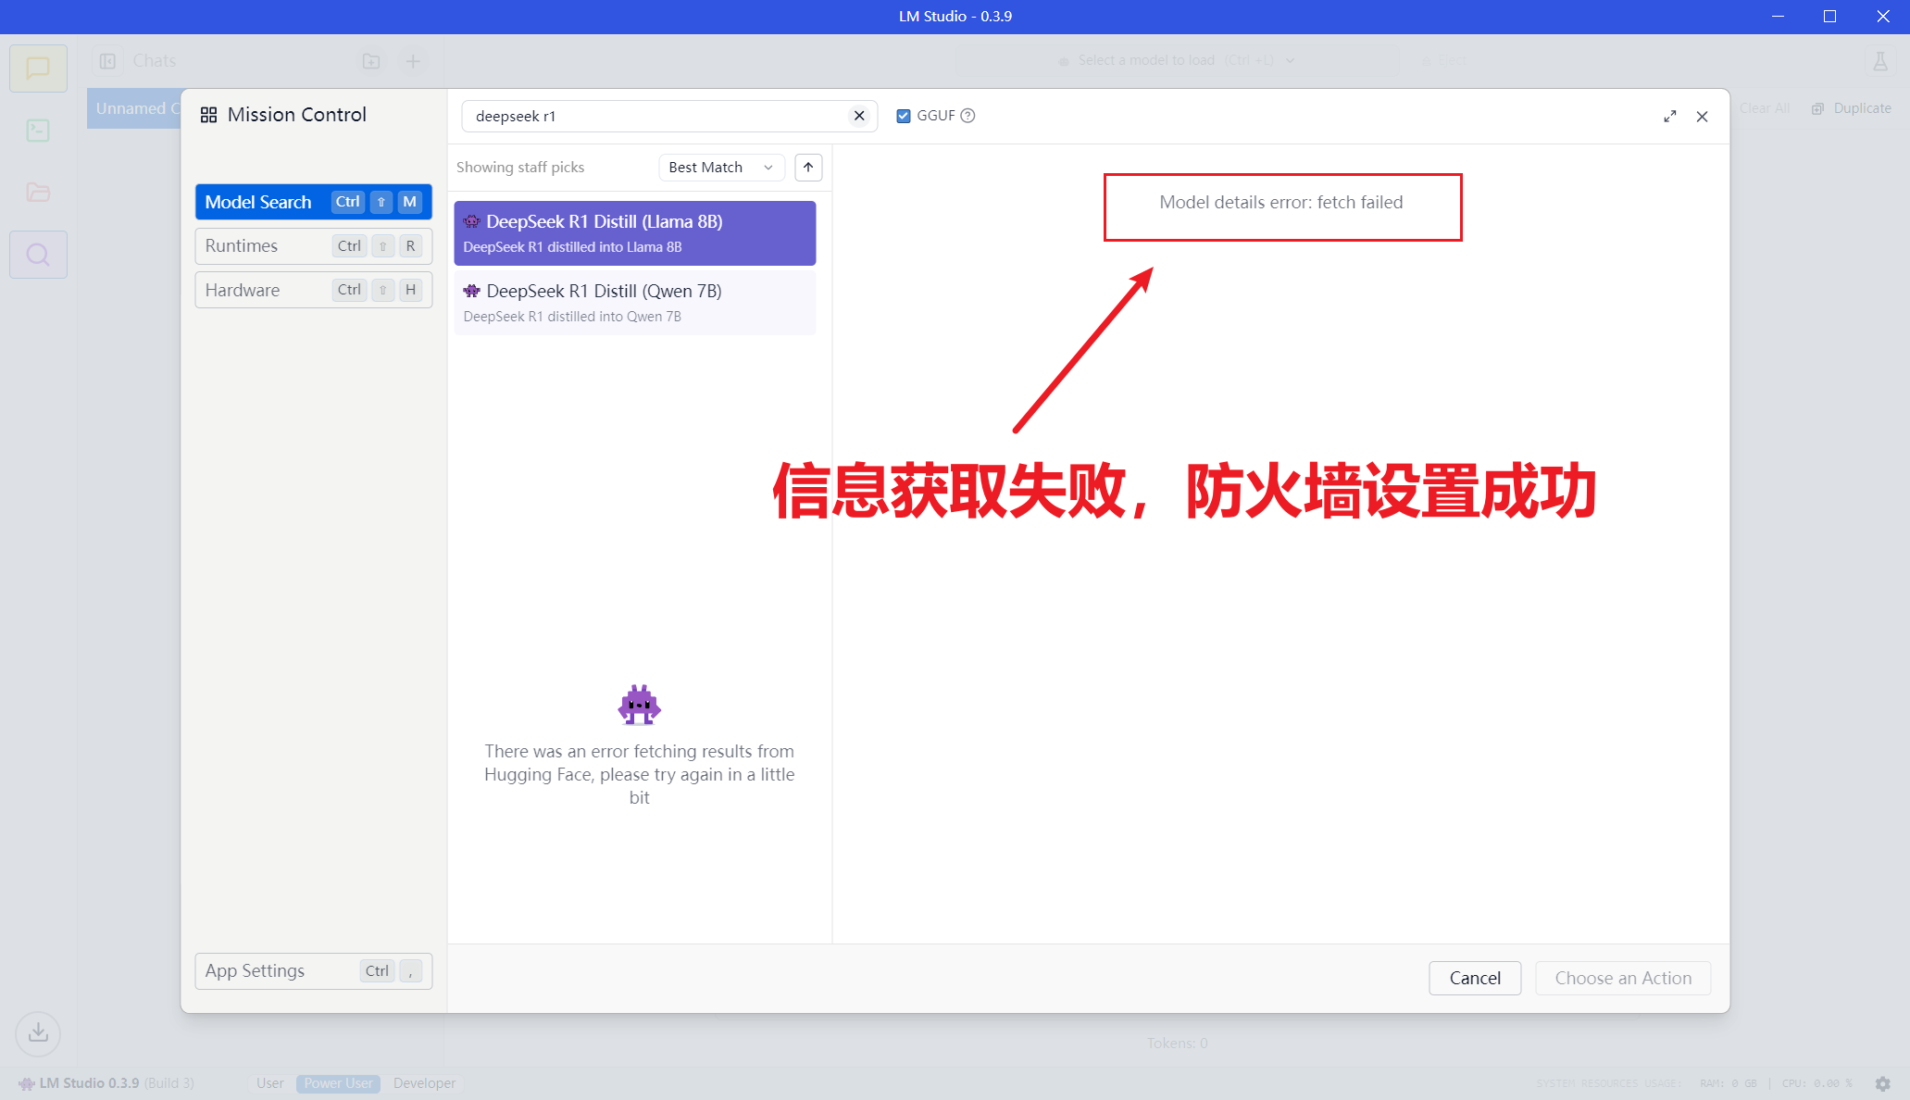Image resolution: width=1910 pixels, height=1100 pixels.
Task: Click the Hugging Face fetch error text
Action: click(639, 774)
